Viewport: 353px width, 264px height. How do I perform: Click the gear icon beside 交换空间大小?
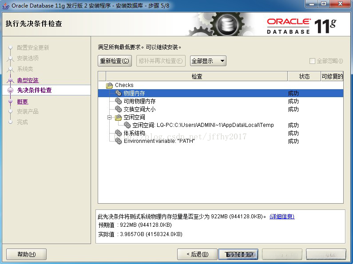(118, 109)
